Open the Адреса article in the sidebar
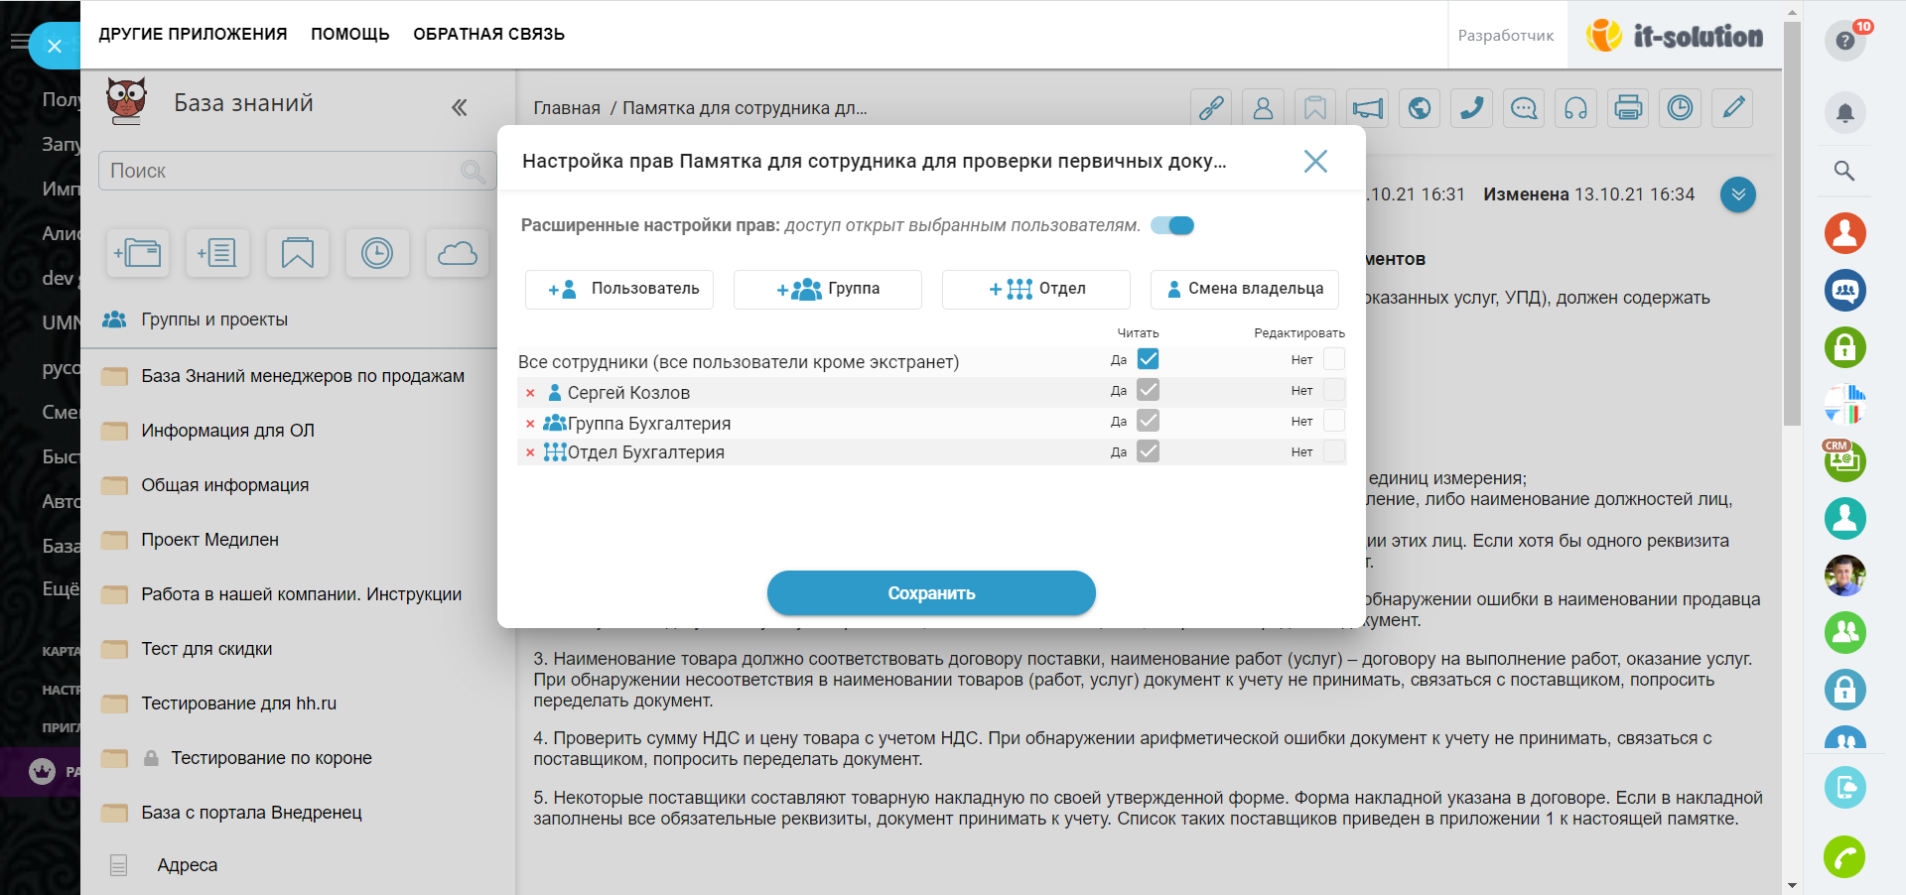1906x895 pixels. pyautogui.click(x=187, y=865)
